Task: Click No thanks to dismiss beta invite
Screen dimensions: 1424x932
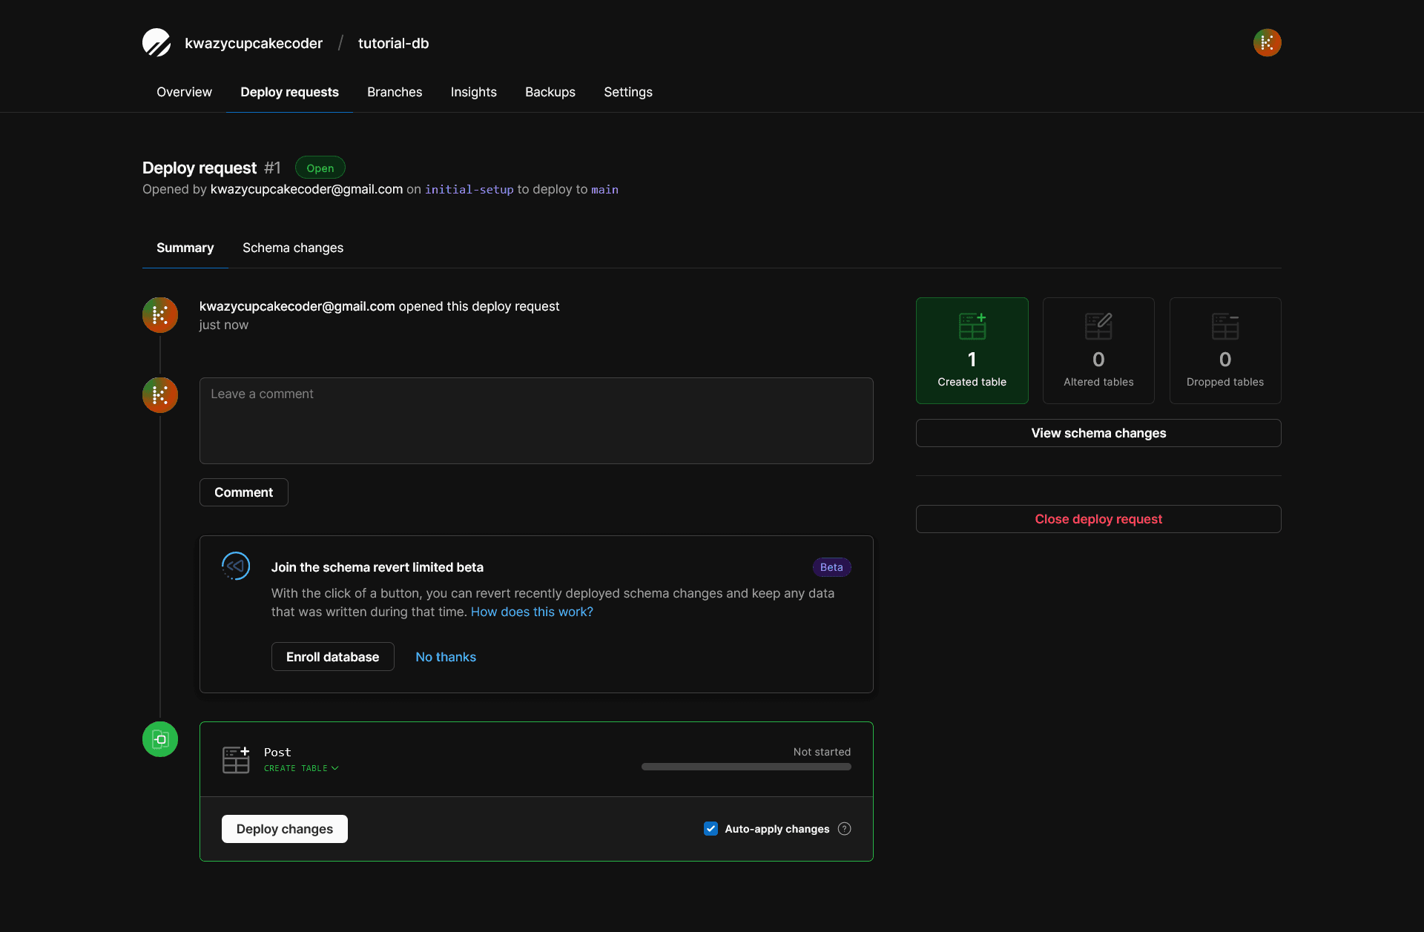Action: (x=446, y=656)
